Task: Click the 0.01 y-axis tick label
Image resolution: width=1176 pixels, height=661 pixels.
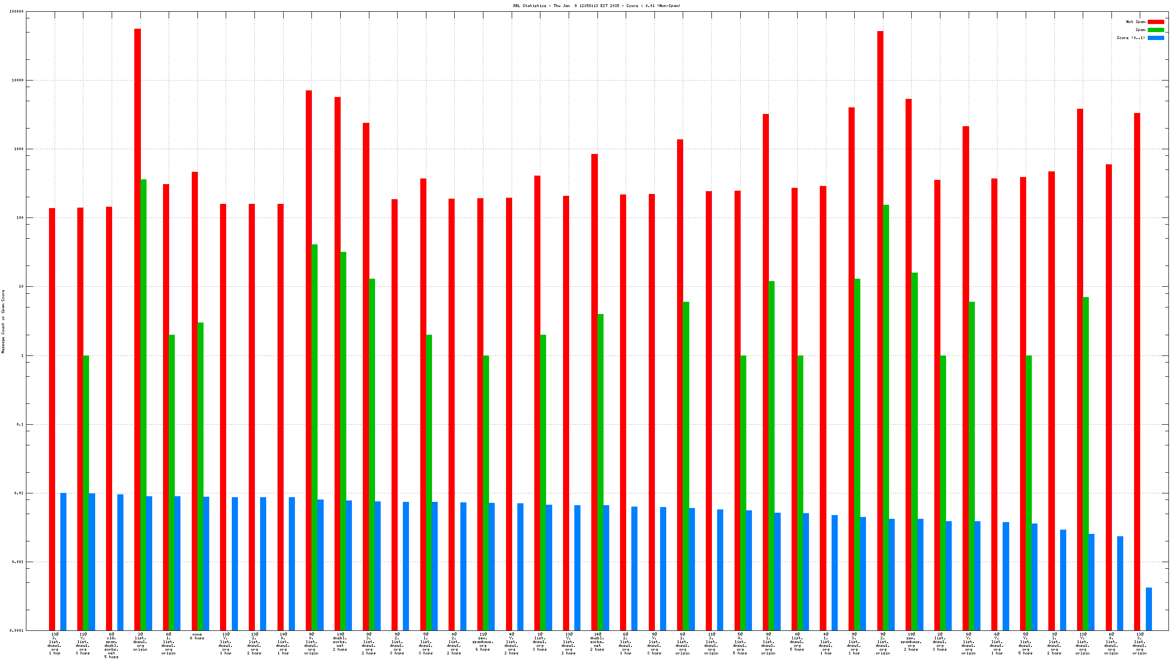Action: tap(19, 493)
